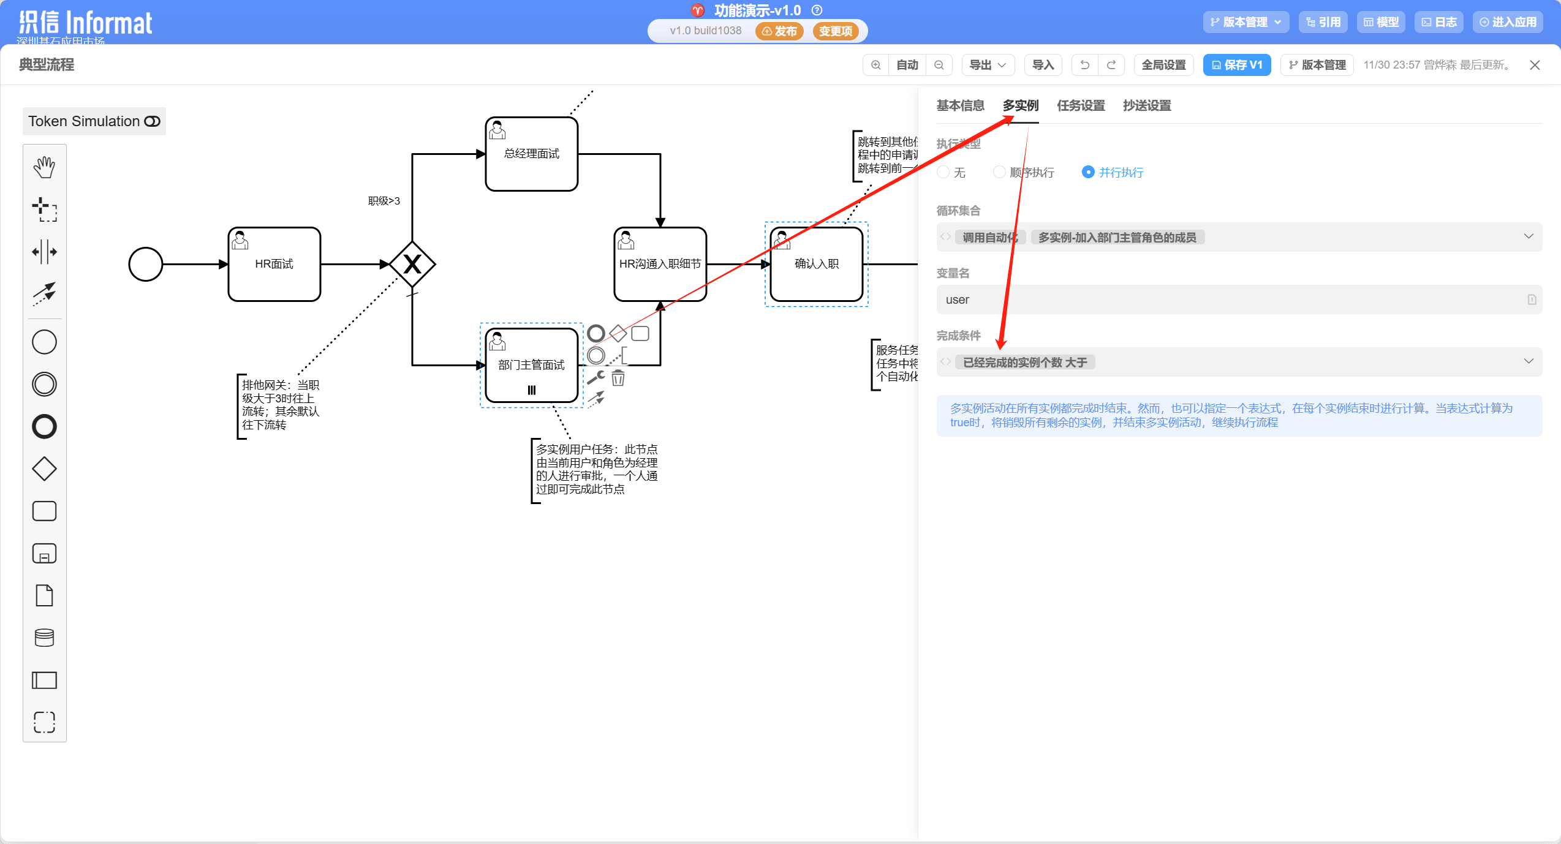Activate the space create/remove tool

pos(44,252)
